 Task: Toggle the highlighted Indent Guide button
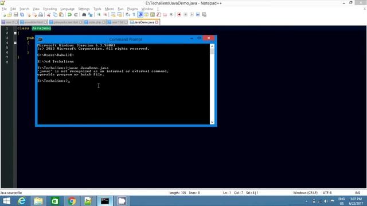(x=140, y=15)
